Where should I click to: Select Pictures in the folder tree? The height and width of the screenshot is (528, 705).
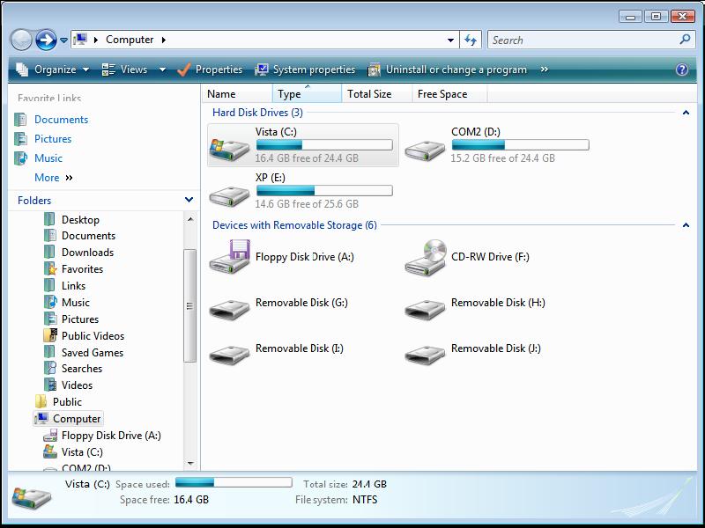pos(80,319)
